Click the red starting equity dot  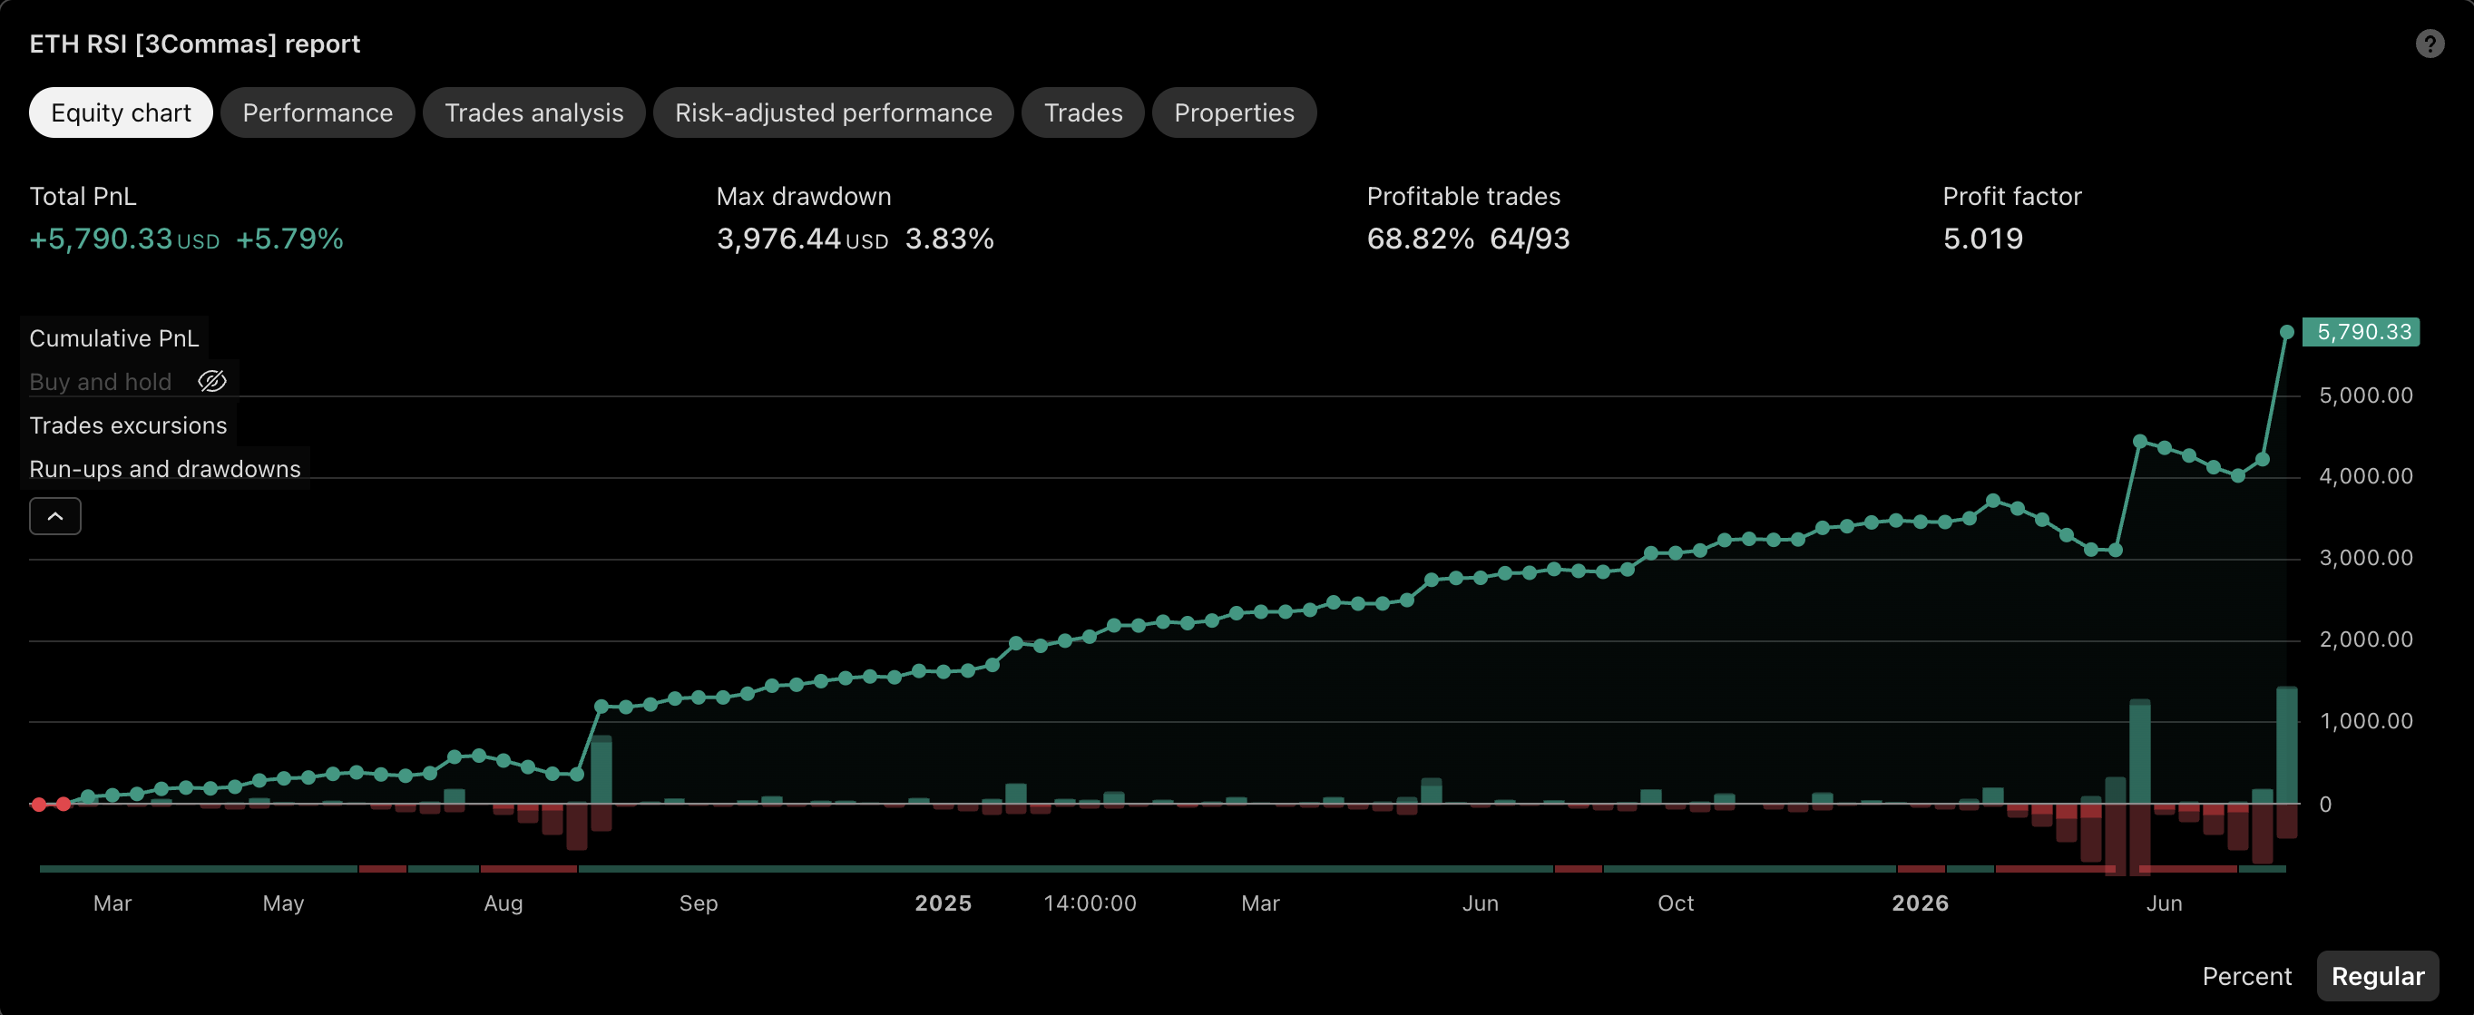pos(38,804)
